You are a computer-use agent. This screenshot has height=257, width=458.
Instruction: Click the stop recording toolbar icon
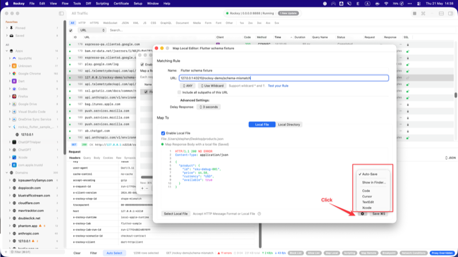(414, 13)
